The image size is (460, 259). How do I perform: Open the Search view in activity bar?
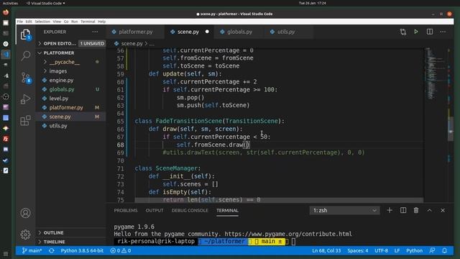coord(26,55)
